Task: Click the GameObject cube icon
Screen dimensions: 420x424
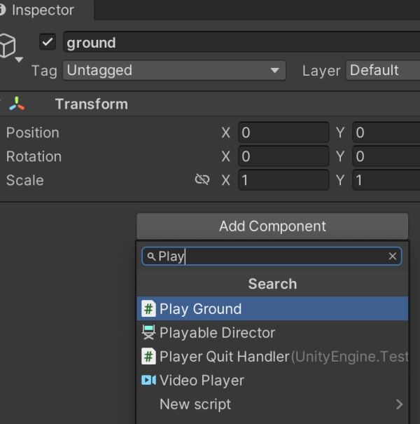Action: coord(7,45)
